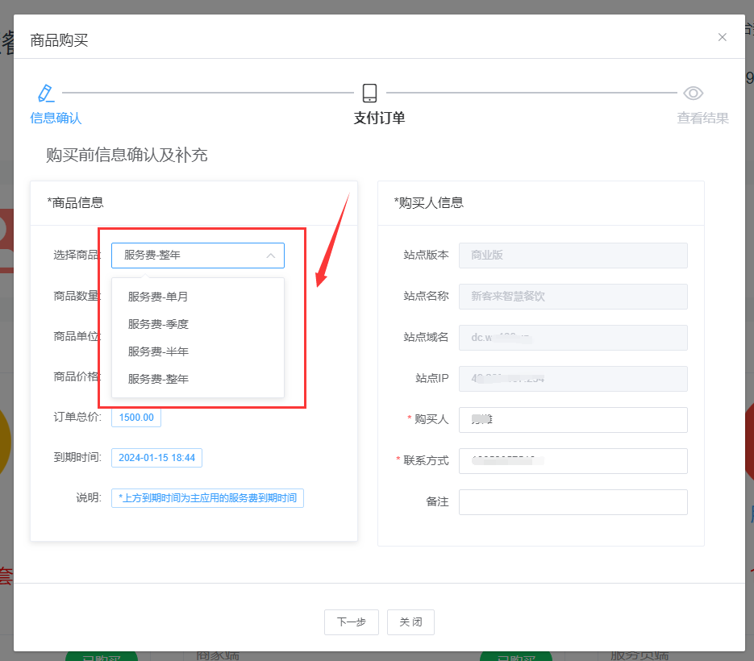Click the 信息确认 step label
Image resolution: width=754 pixels, height=661 pixels.
point(56,118)
